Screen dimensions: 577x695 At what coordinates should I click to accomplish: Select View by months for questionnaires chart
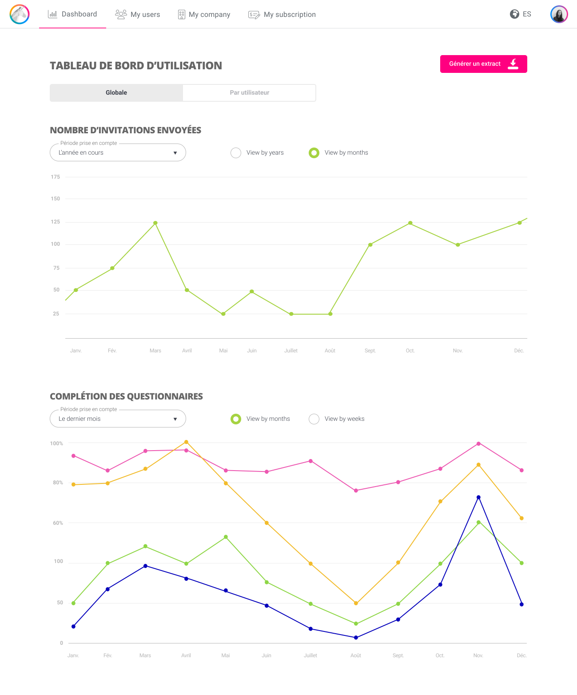[x=236, y=419]
